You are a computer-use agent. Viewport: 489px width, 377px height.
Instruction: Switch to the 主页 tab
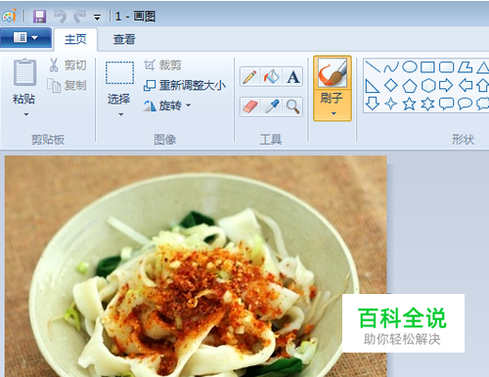click(x=75, y=39)
